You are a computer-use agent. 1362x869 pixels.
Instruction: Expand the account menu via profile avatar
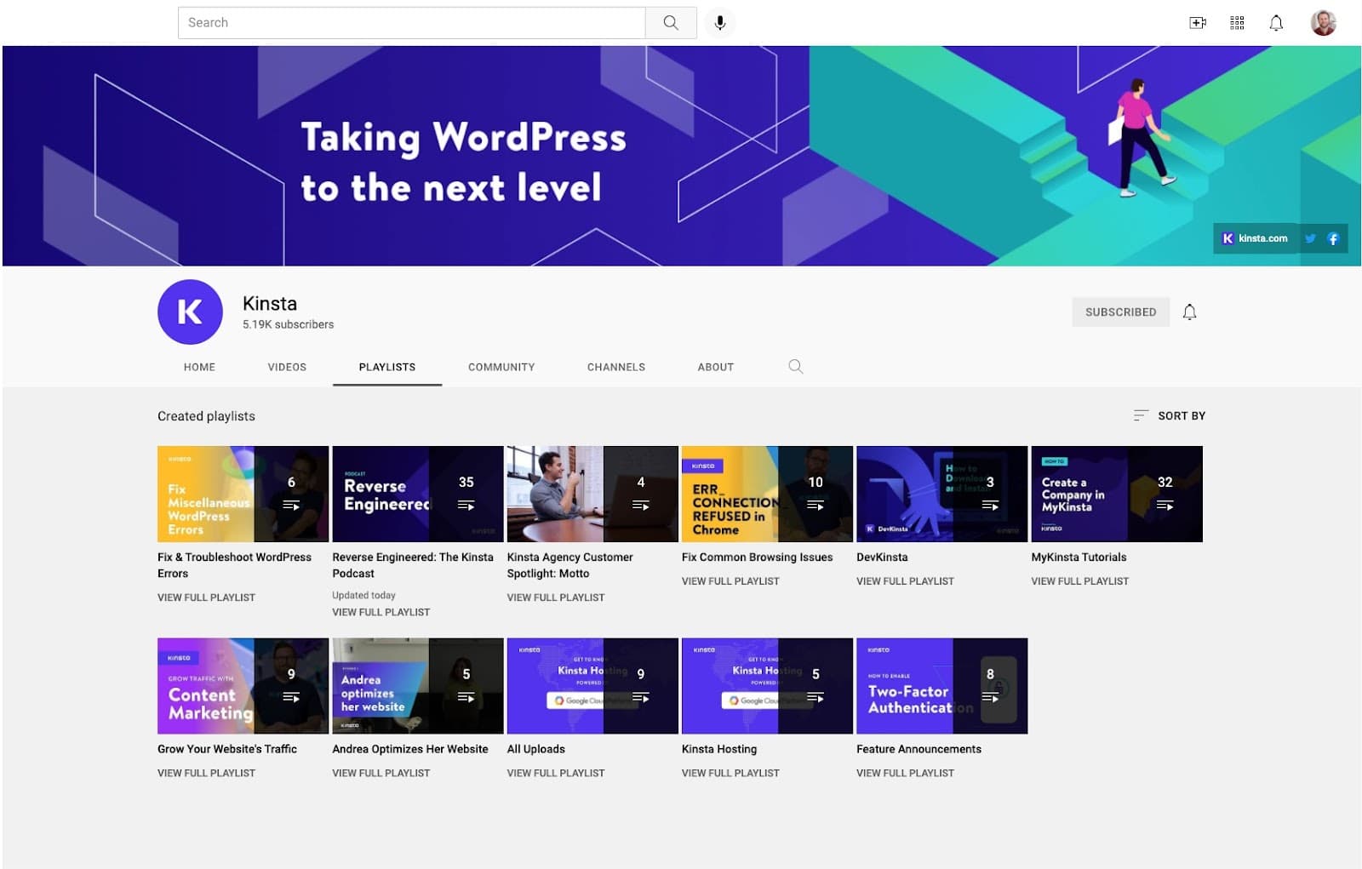click(1322, 23)
